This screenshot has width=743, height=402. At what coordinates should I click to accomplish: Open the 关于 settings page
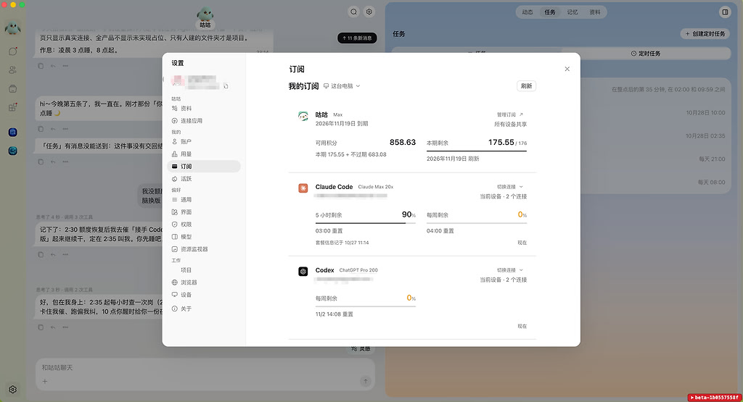point(204,309)
